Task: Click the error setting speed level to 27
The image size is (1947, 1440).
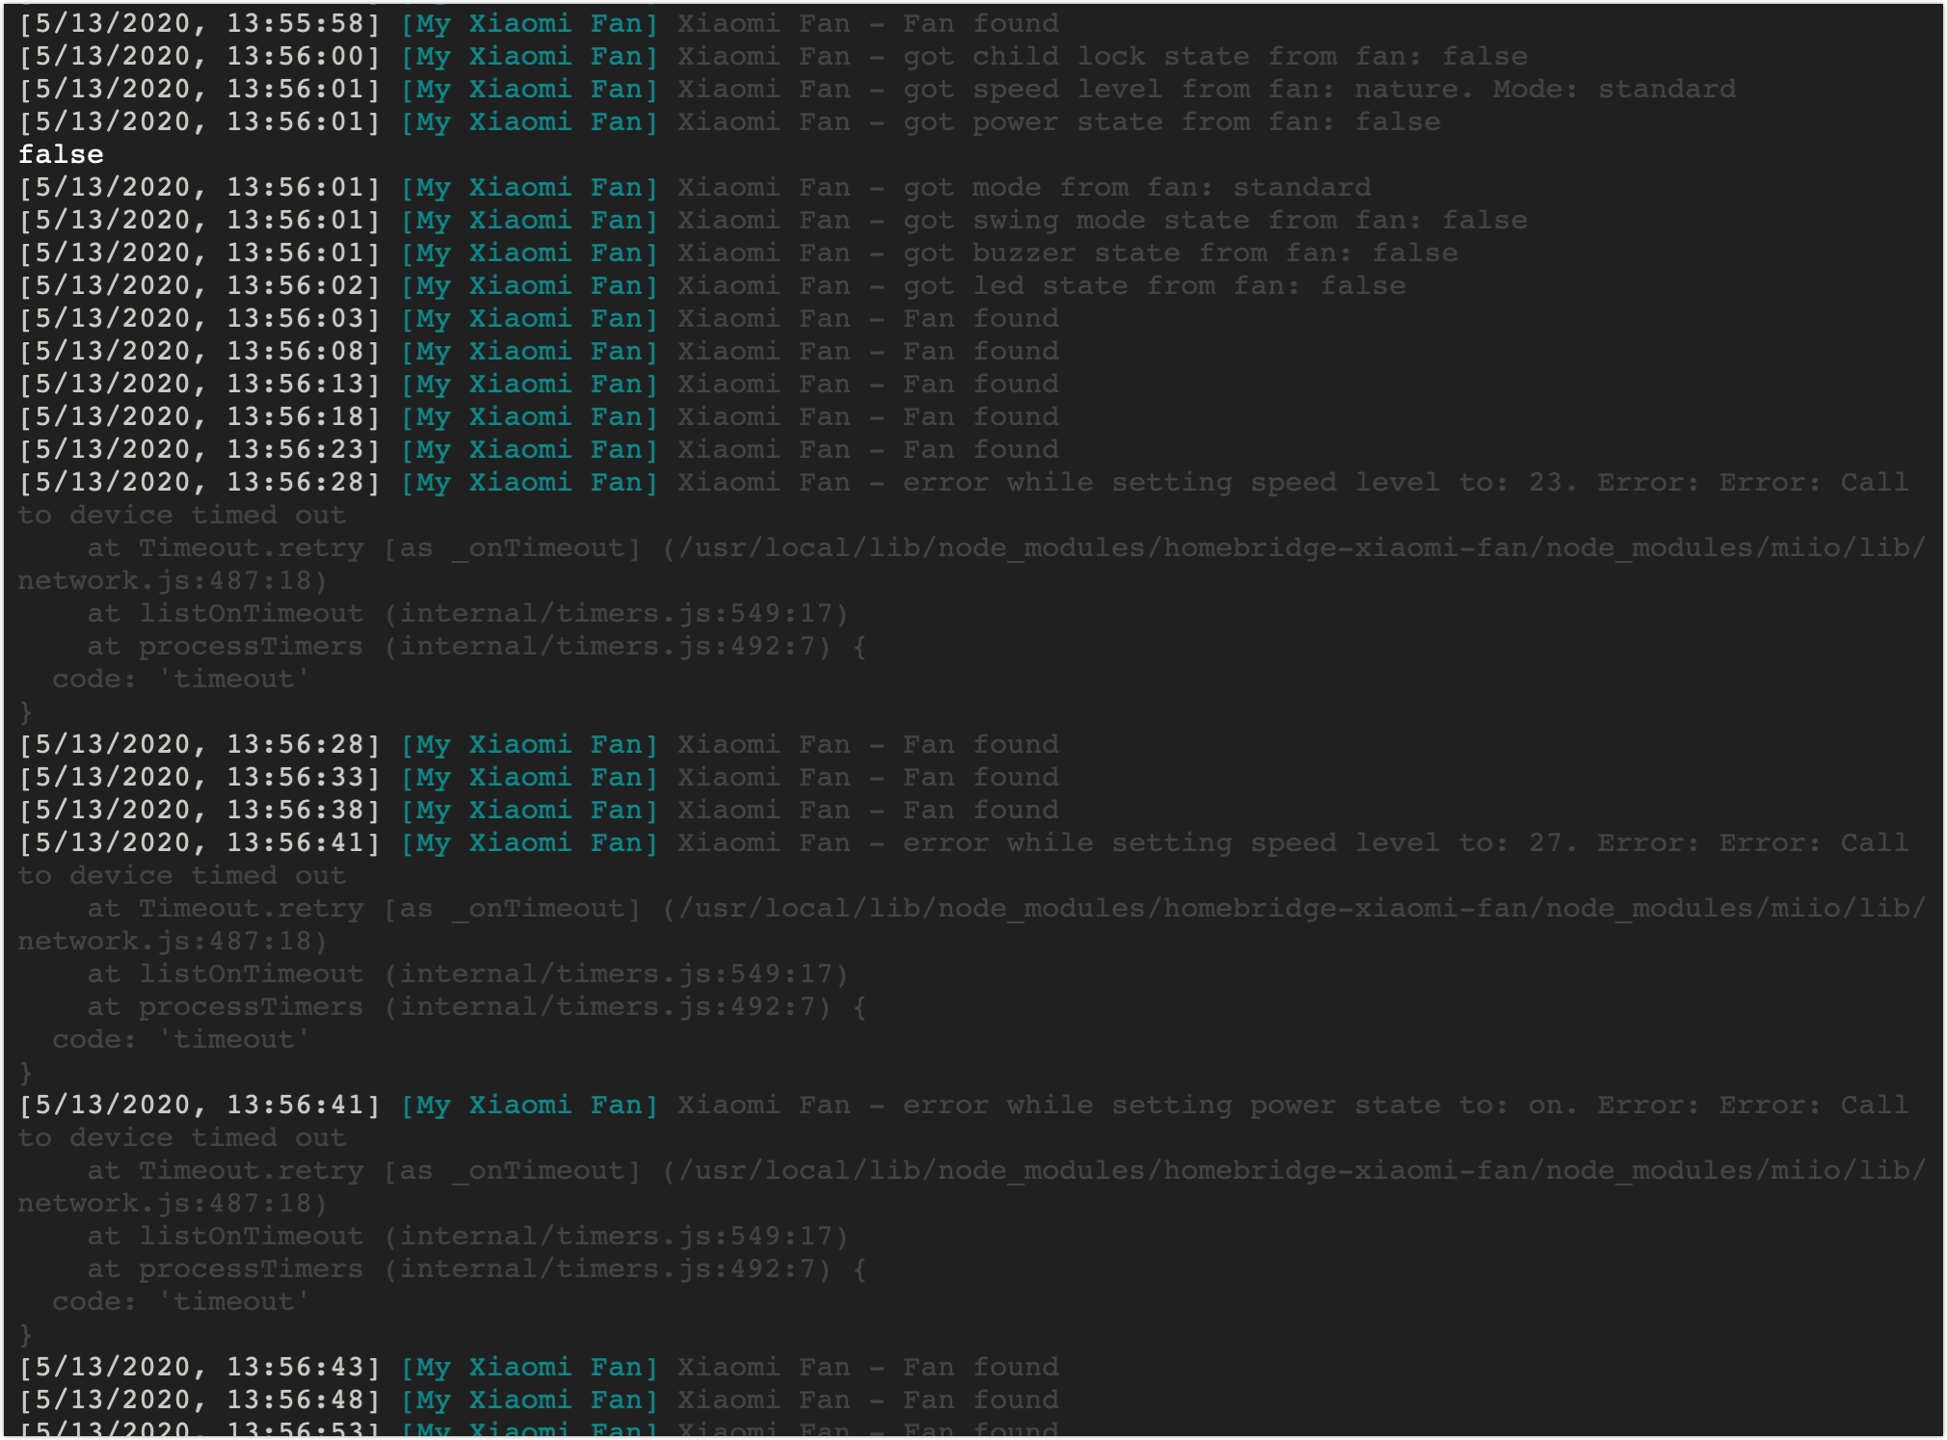Action: [1253, 842]
